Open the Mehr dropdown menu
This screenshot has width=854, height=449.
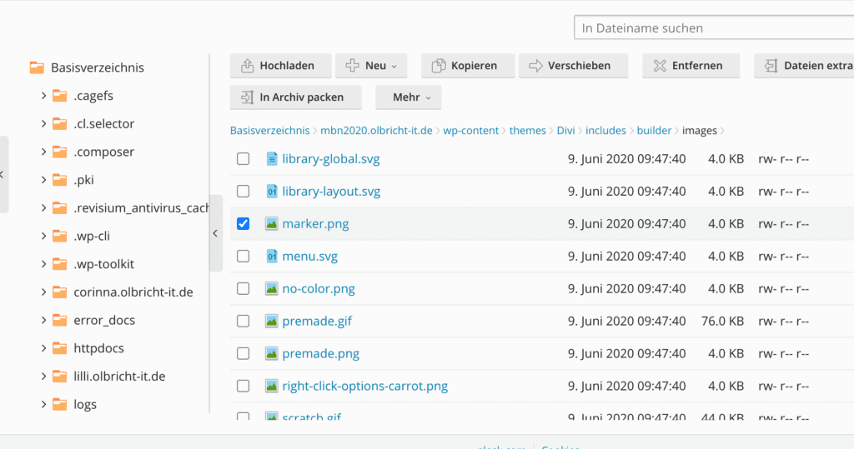408,97
